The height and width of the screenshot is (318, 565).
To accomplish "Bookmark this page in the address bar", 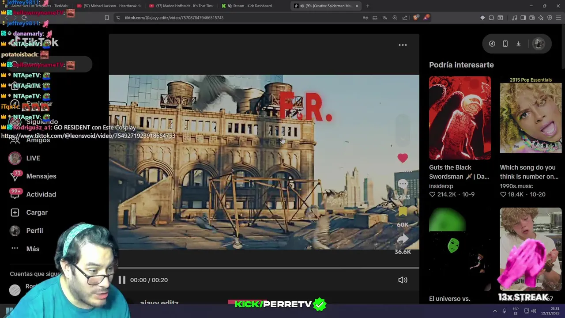I will click(x=106, y=18).
